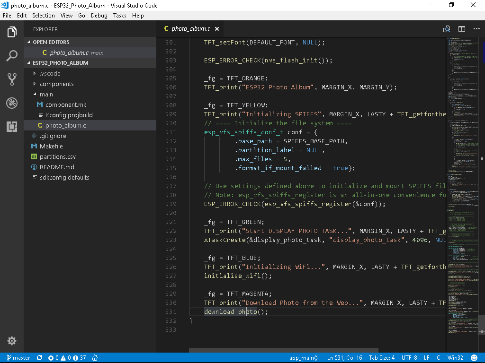Viewport: 485px width, 363px height.
Task: Click the home icon in status bar
Action: pyautogui.click(x=95, y=358)
